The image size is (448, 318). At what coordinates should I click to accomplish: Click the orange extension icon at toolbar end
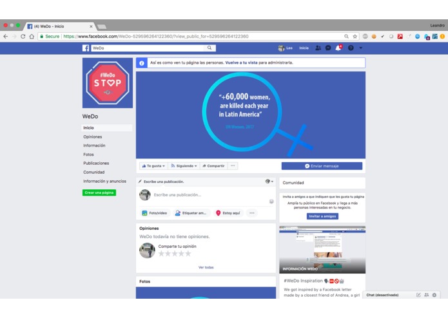click(442, 37)
